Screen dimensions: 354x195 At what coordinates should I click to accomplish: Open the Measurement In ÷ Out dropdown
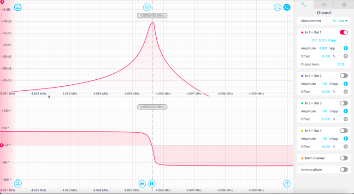(x=340, y=21)
